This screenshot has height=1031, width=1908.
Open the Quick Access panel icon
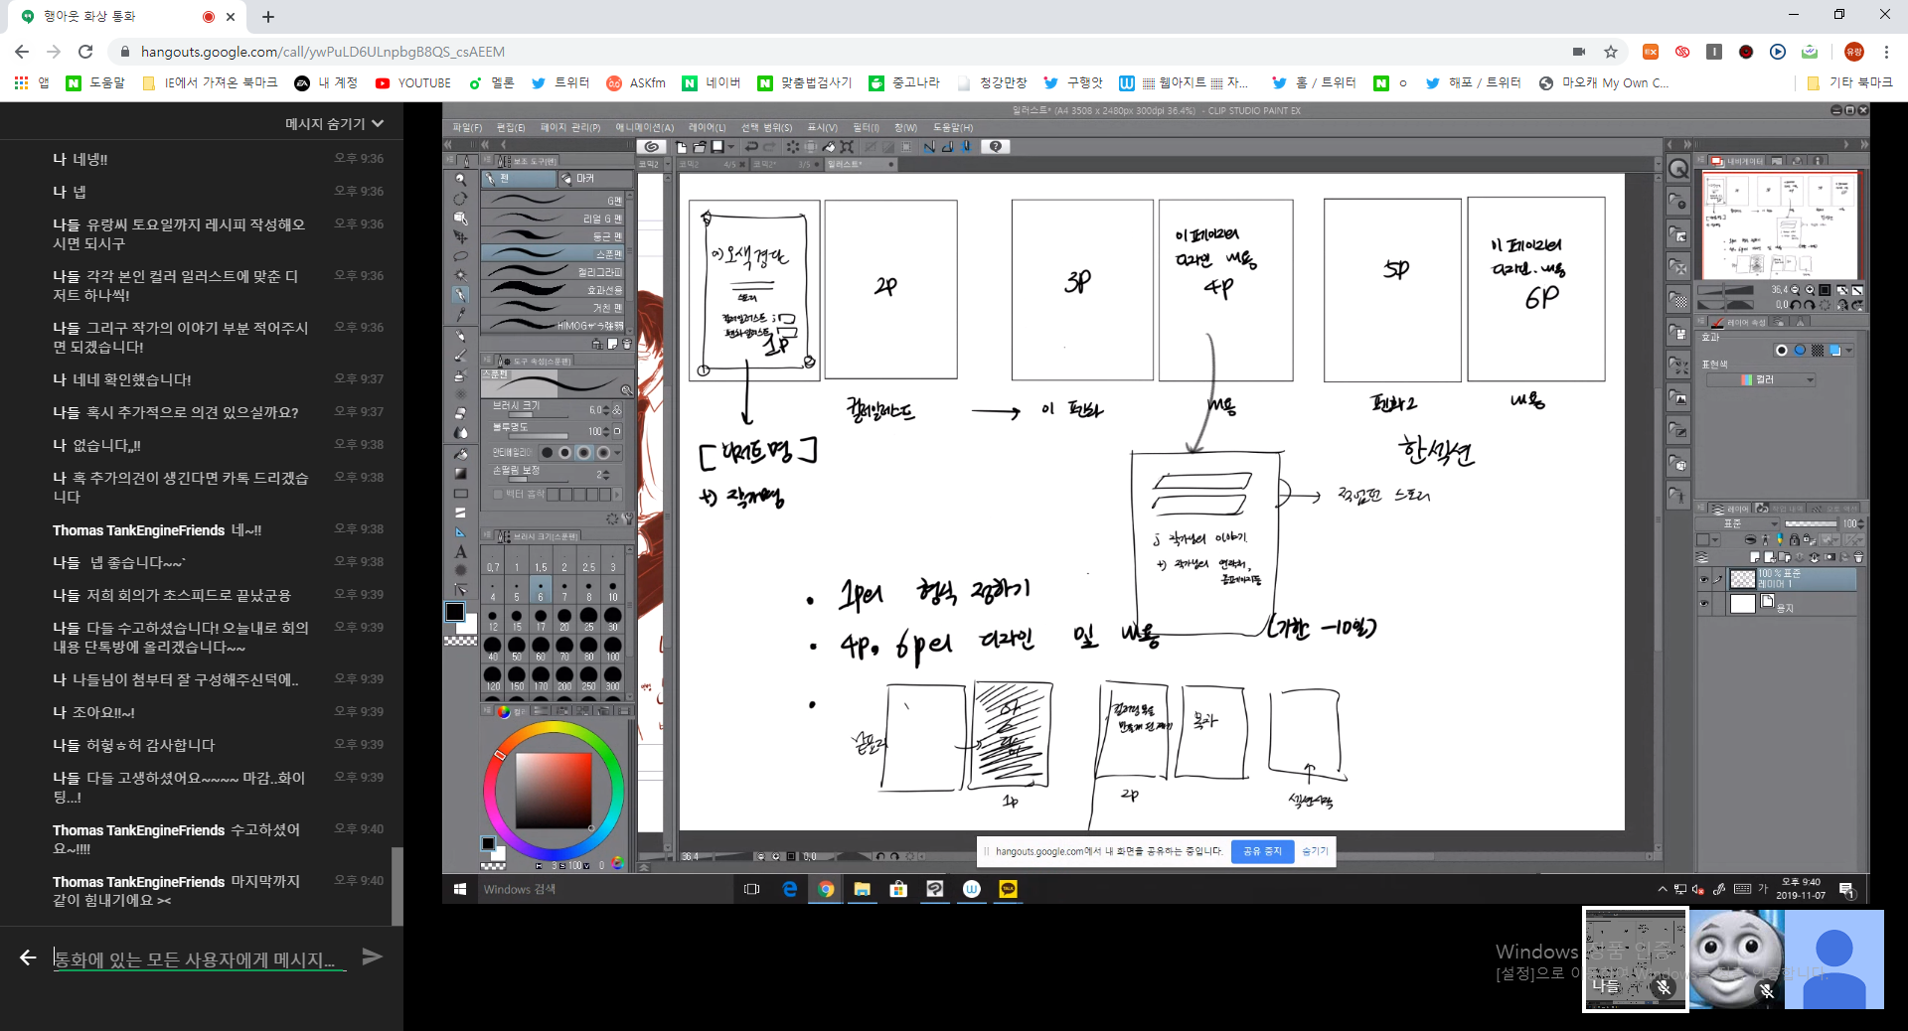click(1678, 169)
